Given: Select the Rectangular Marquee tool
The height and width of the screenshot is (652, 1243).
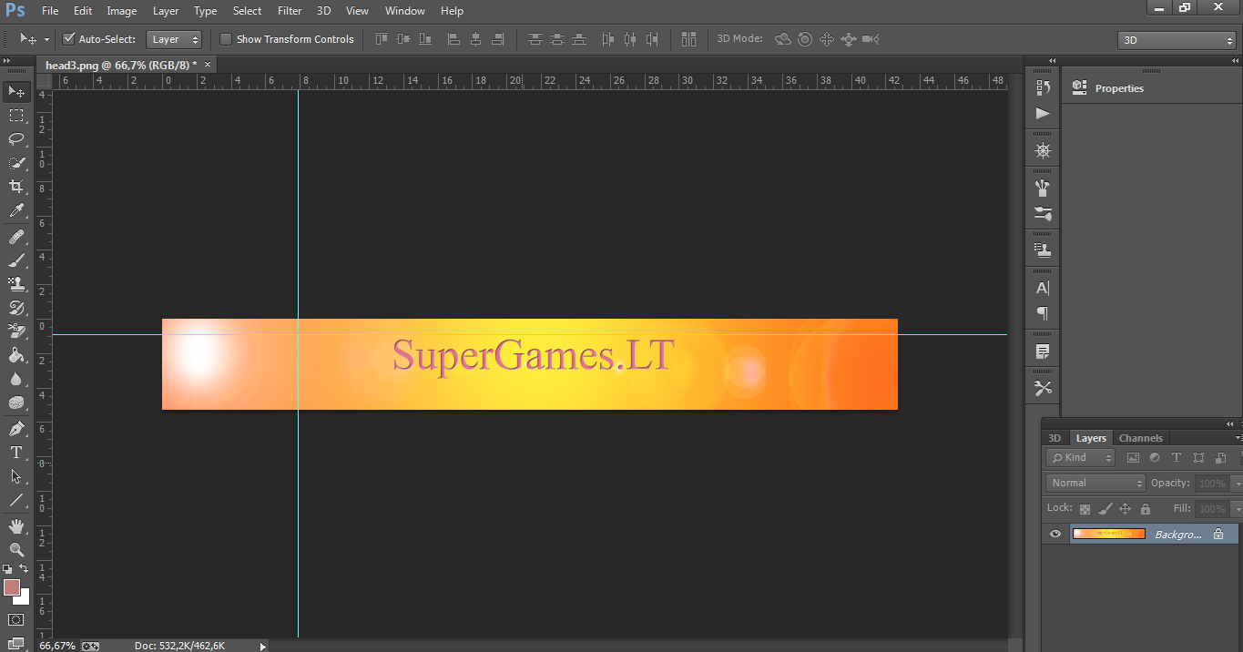Looking at the screenshot, I should (16, 116).
